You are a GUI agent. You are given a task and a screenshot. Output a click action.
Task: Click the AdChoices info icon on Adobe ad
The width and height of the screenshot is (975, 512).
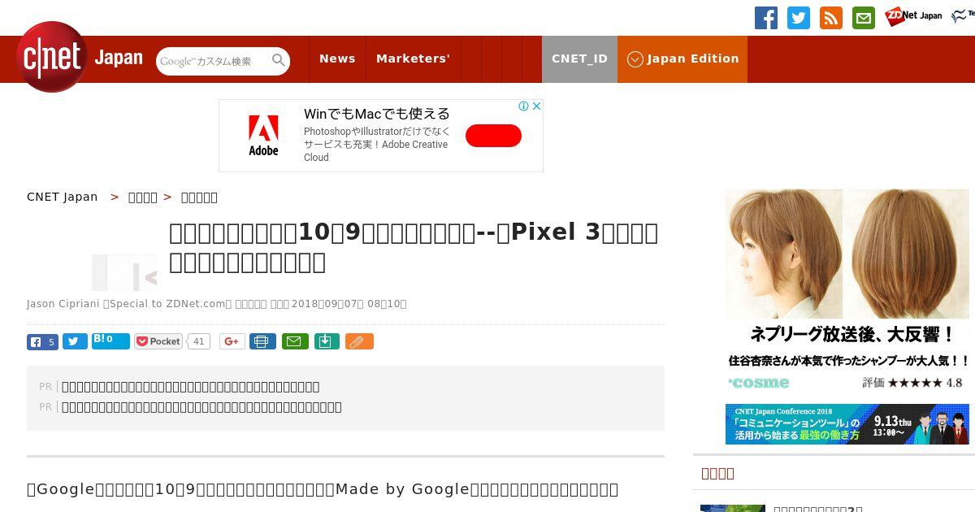coord(524,106)
